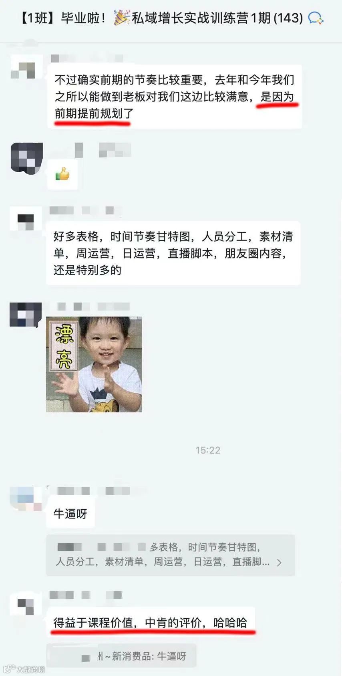
Task: Tap the avatar beside the 牛逼呀 message
Action: tap(26, 498)
